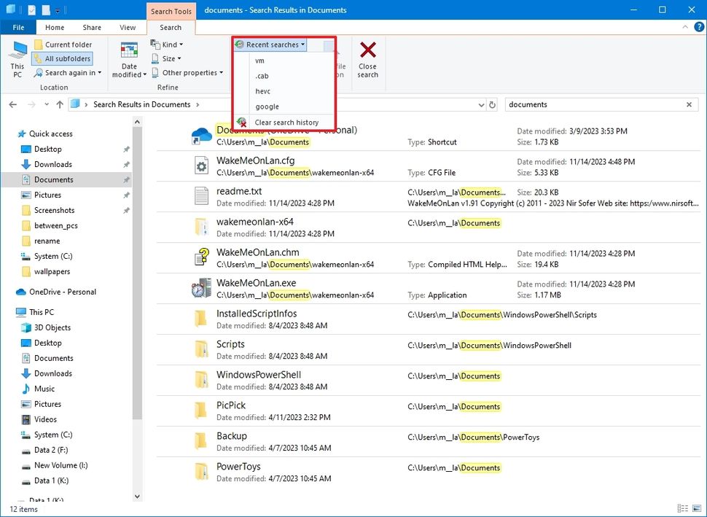Collapse the ribbon with the chevron
Image resolution: width=707 pixels, height=517 pixels.
tap(684, 27)
